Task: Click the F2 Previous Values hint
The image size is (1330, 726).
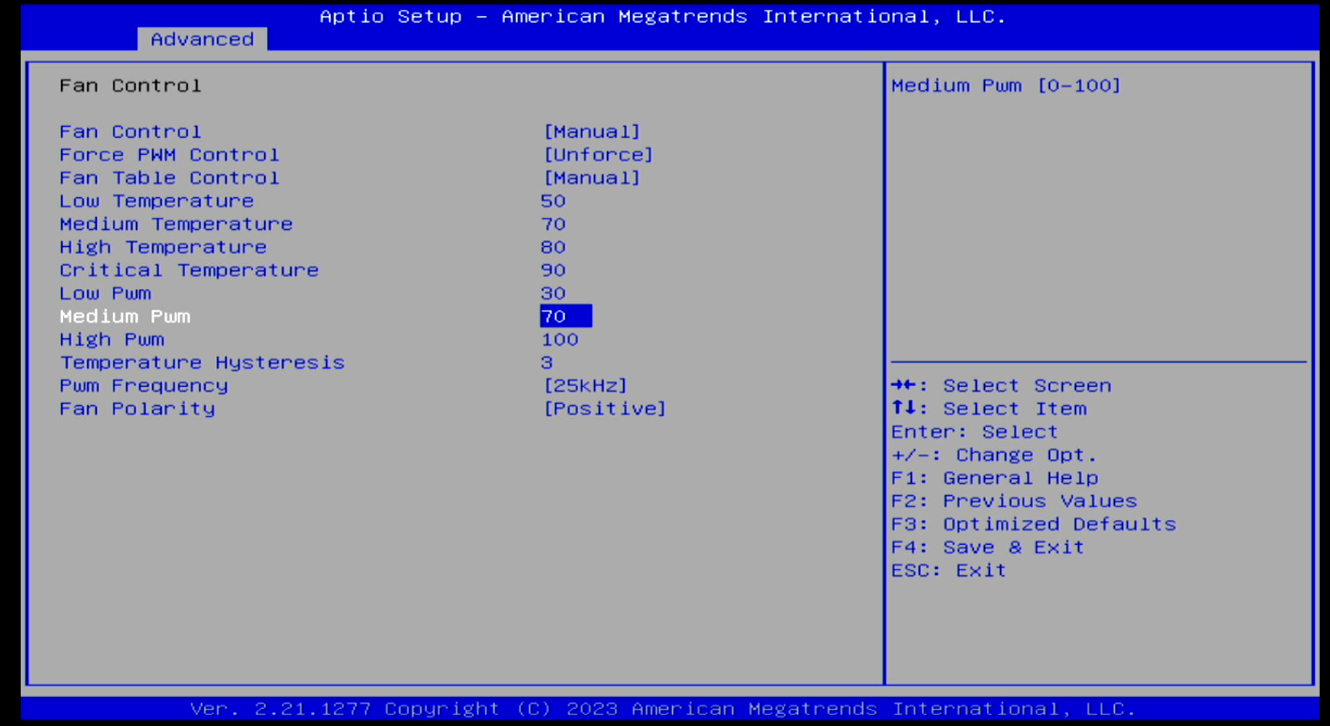Action: pyautogui.click(x=1013, y=502)
